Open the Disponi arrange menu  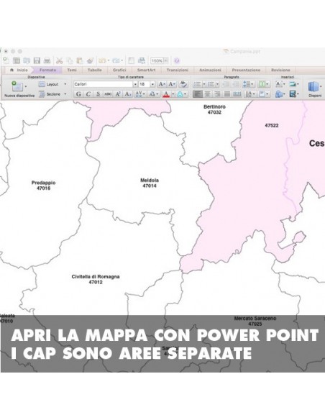(x=315, y=89)
